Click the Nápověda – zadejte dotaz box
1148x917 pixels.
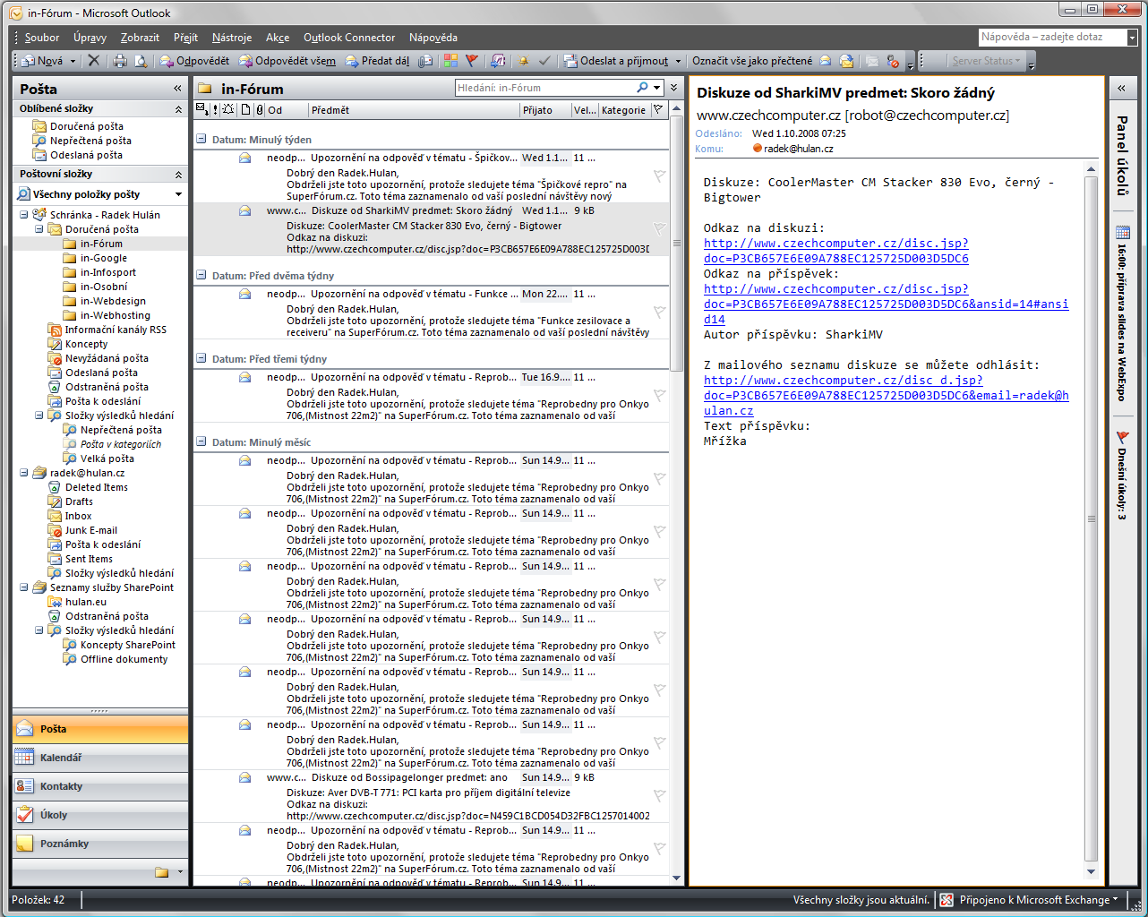(x=1052, y=37)
